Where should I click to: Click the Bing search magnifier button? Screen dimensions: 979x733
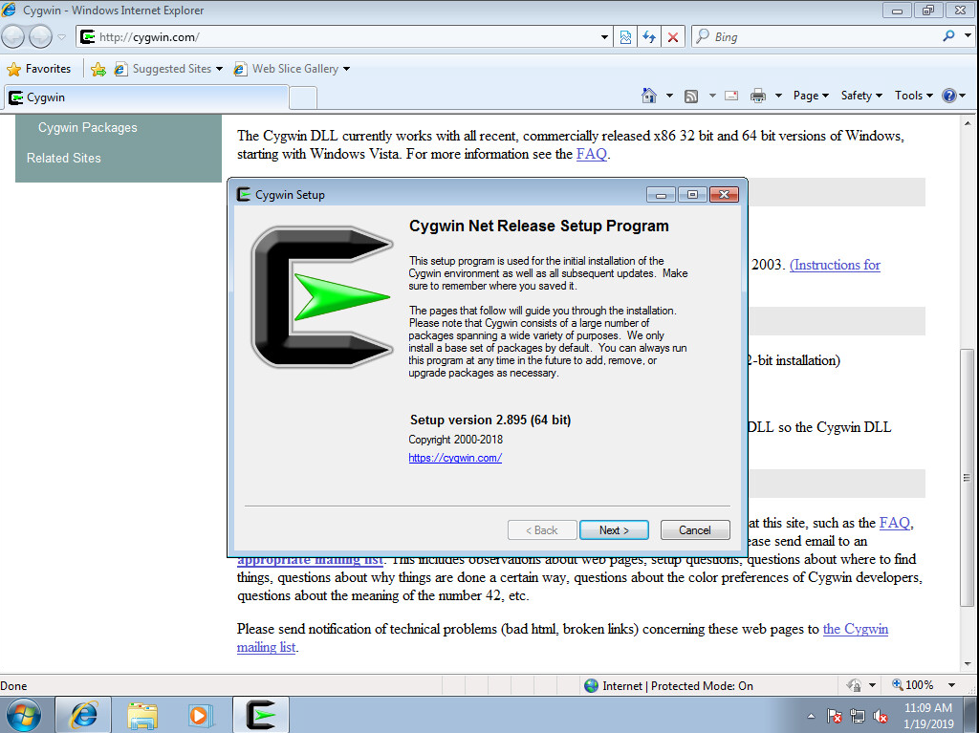point(948,36)
